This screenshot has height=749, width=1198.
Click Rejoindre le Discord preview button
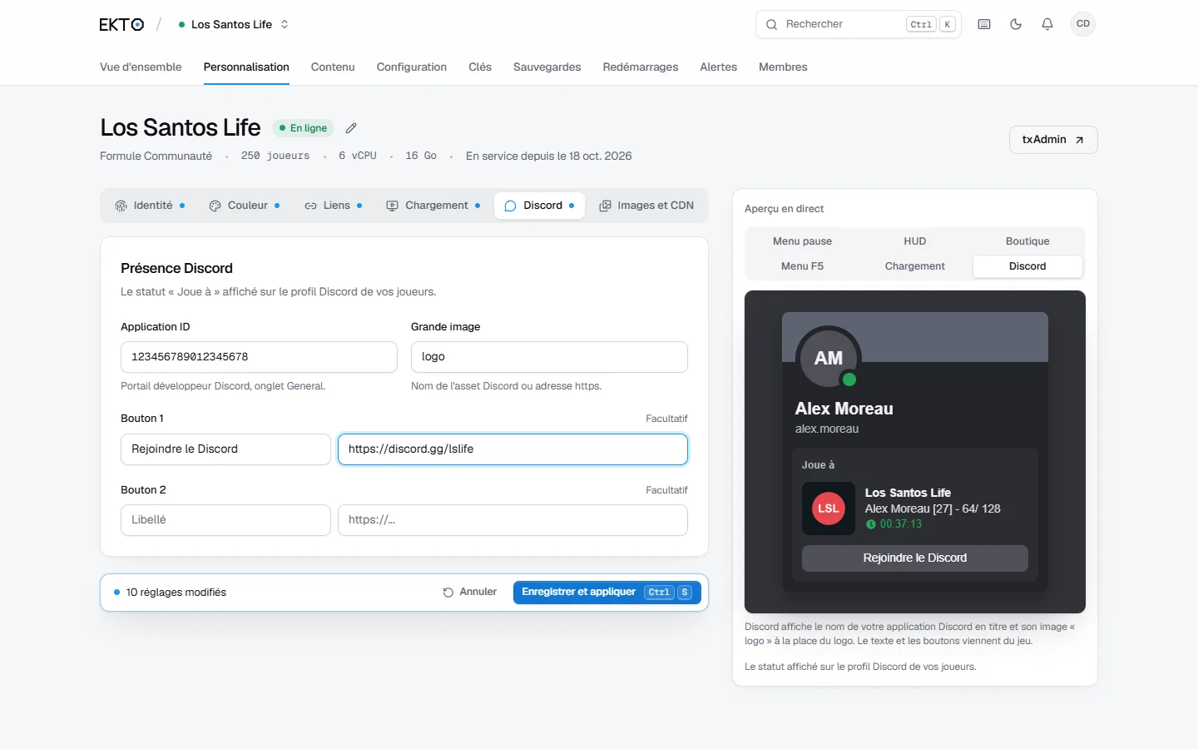coord(915,558)
